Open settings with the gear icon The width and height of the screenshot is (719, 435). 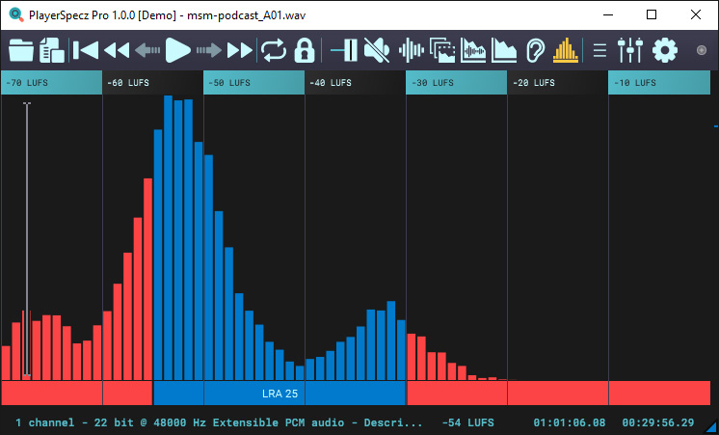pos(665,50)
